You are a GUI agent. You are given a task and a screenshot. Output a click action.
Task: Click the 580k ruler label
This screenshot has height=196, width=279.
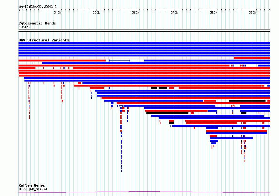pyautogui.click(x=213, y=13)
